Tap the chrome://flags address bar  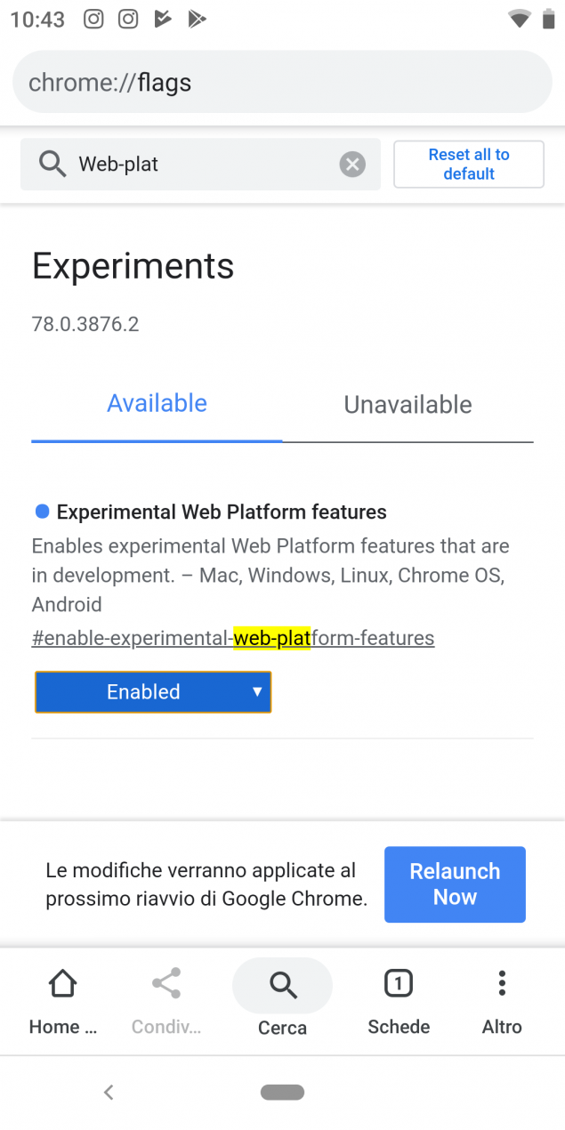[x=282, y=82]
